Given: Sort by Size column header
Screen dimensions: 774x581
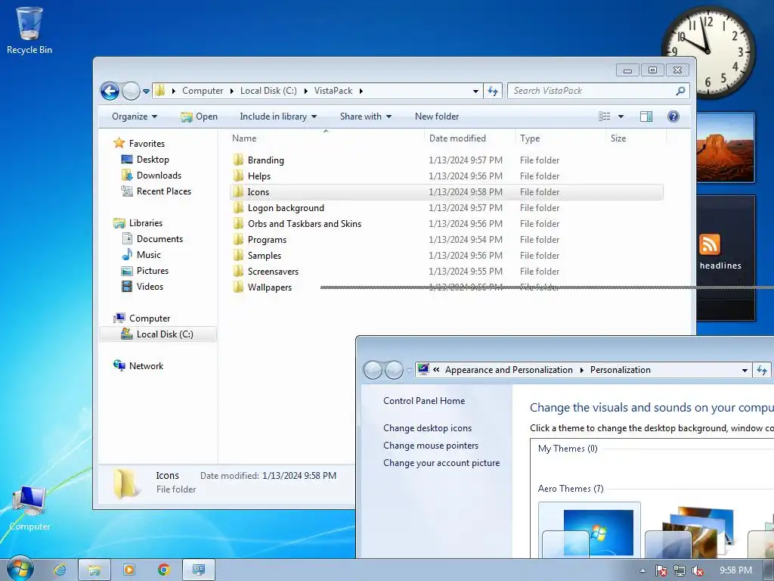Looking at the screenshot, I should pyautogui.click(x=635, y=138).
